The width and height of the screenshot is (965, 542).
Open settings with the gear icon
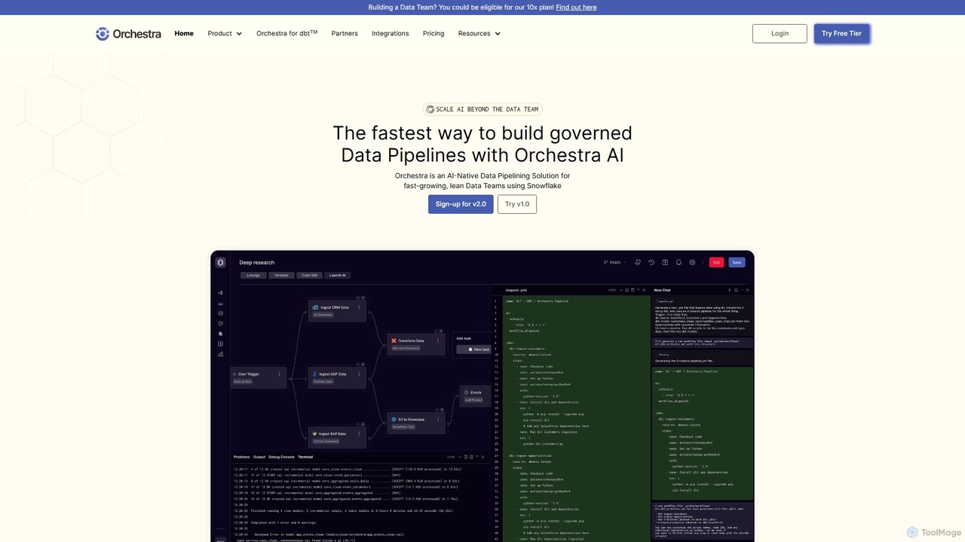692,263
